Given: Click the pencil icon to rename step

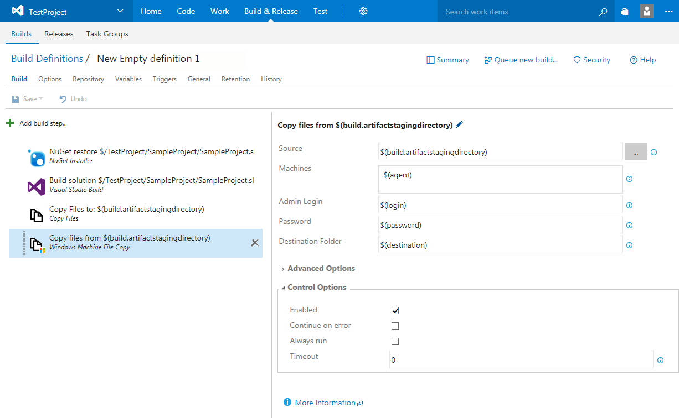Looking at the screenshot, I should pos(459,125).
